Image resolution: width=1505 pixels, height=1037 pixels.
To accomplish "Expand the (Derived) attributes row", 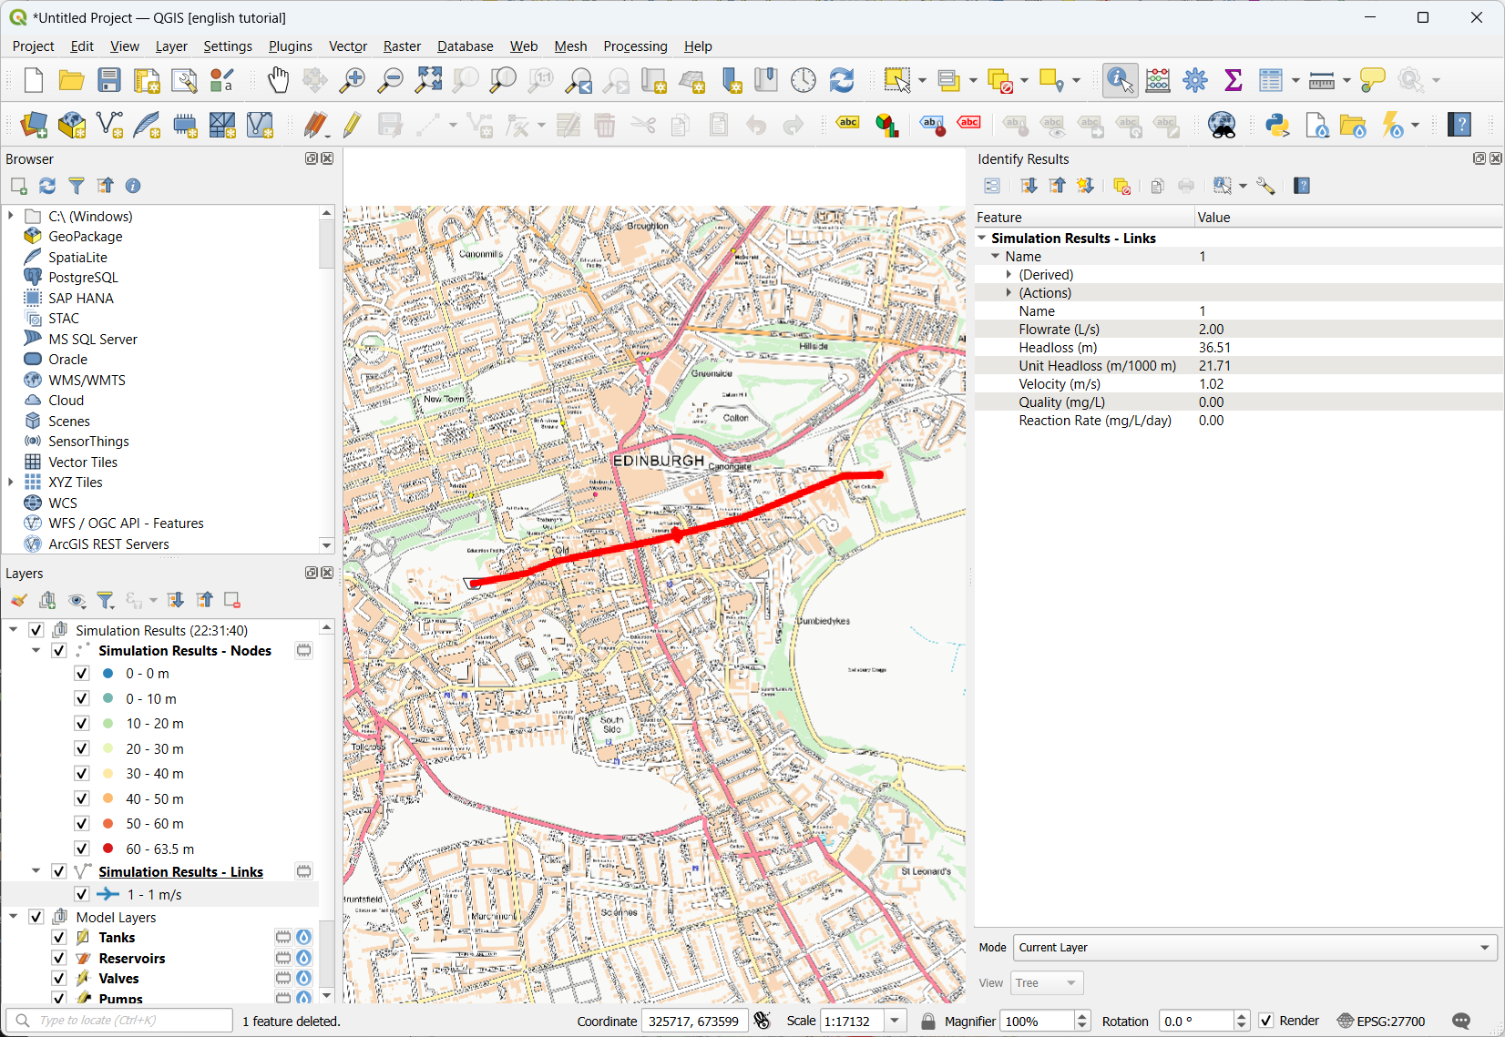I will 1008,275.
